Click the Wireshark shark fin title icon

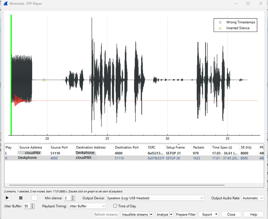pos(5,4)
